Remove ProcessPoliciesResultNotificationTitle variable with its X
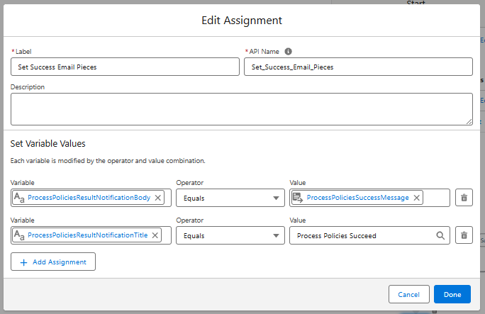Image resolution: width=485 pixels, height=314 pixels. 155,235
